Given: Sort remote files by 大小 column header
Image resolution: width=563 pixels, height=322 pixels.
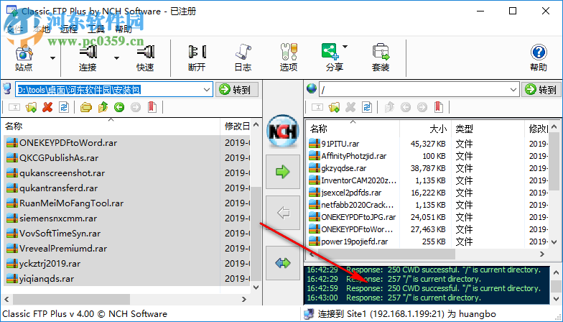Looking at the screenshot, I should tap(425, 129).
